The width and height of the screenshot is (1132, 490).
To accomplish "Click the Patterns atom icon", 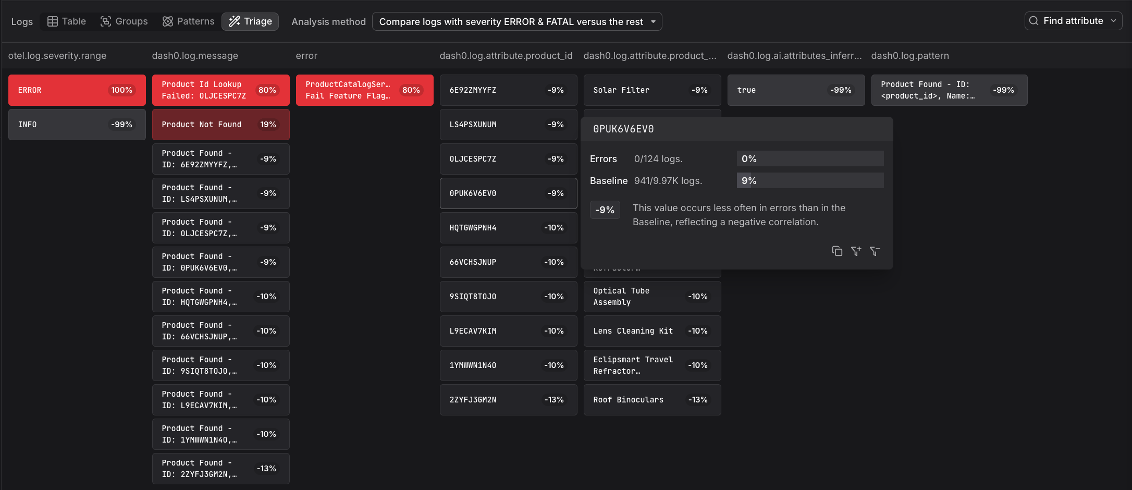I will 168,21.
